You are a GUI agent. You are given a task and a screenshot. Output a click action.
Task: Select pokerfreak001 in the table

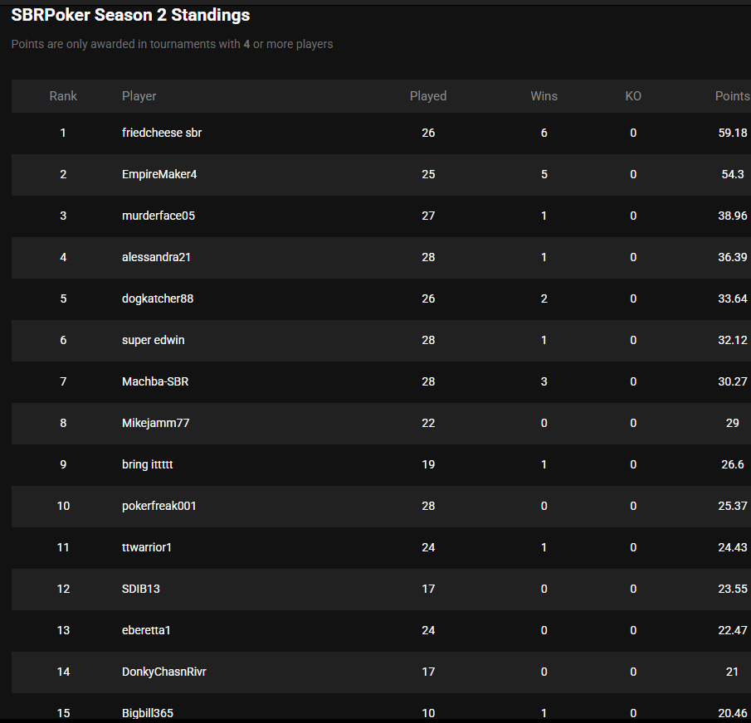click(x=159, y=507)
